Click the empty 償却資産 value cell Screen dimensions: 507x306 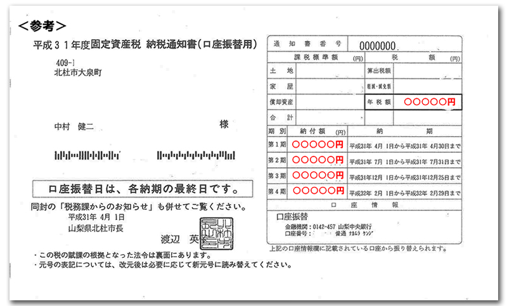point(330,101)
